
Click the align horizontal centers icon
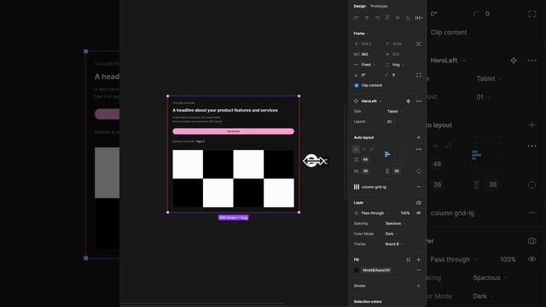click(x=366, y=18)
